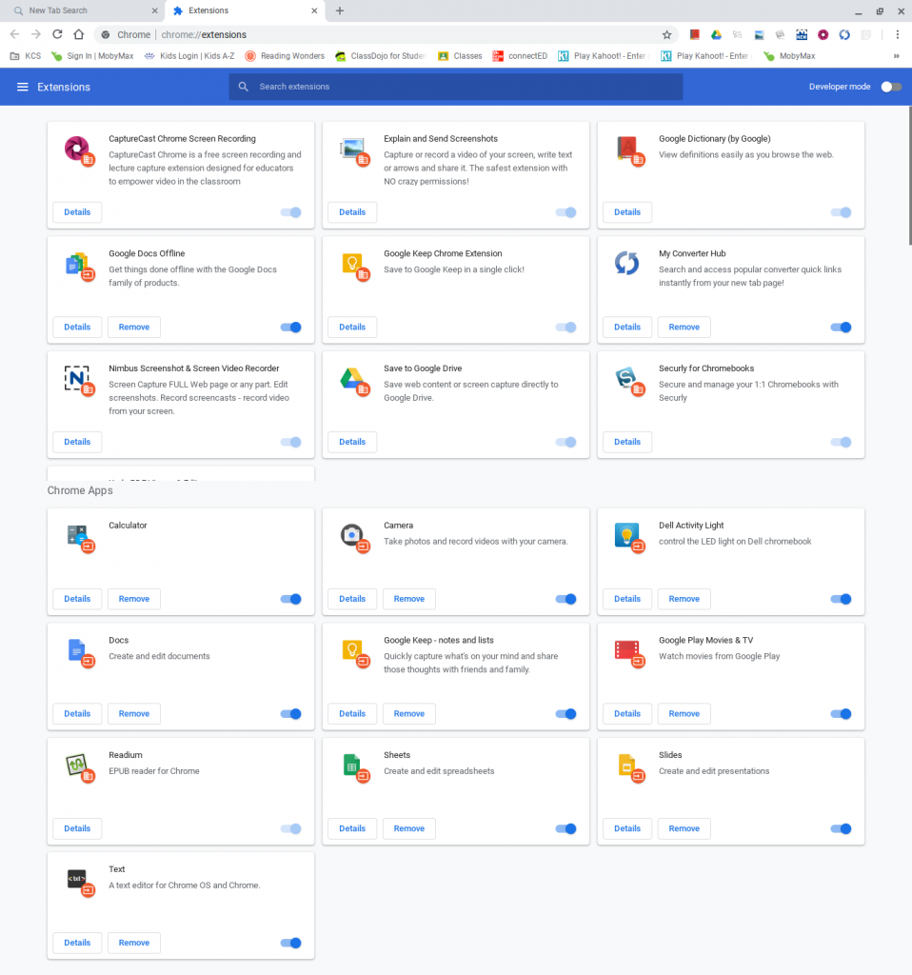Screen dimensions: 912x975
Task: Click the browser Home icon
Action: pos(78,35)
